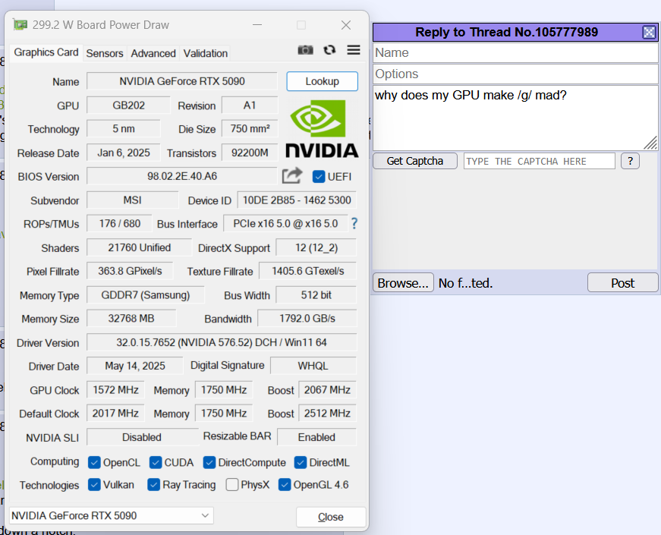The width and height of the screenshot is (661, 535).
Task: Click the NVIDIA SLI Disabled value
Action: pyautogui.click(x=142, y=437)
